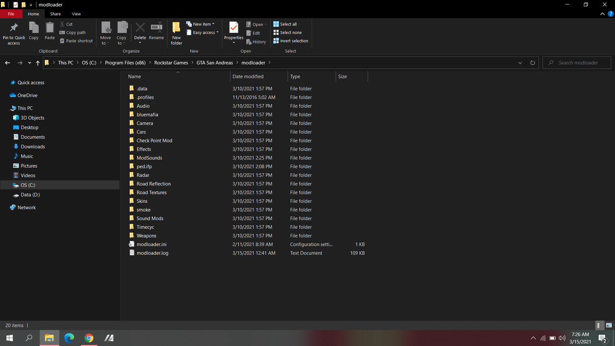The image size is (615, 346).
Task: Click the Cut scissors command
Action: coord(66,24)
